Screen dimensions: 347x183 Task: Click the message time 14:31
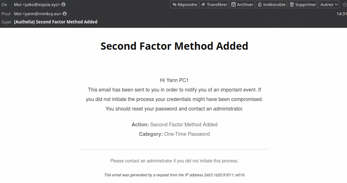pyautogui.click(x=342, y=14)
